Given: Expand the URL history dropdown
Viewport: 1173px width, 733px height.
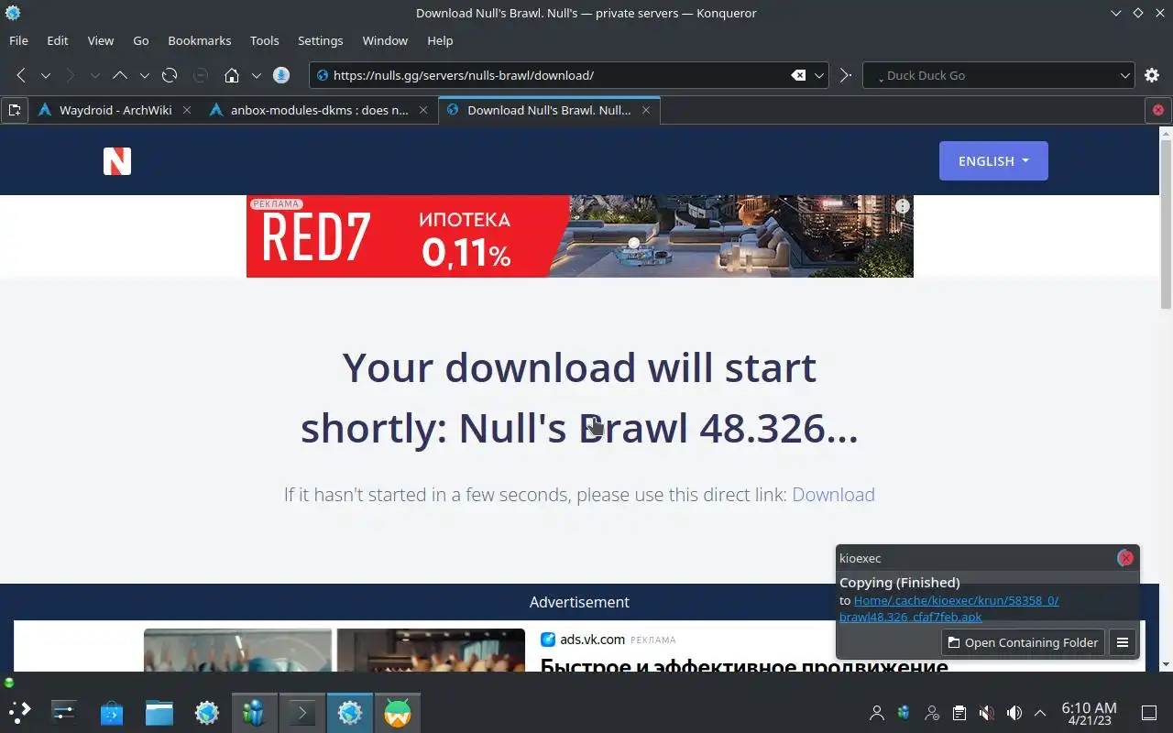Looking at the screenshot, I should point(819,75).
